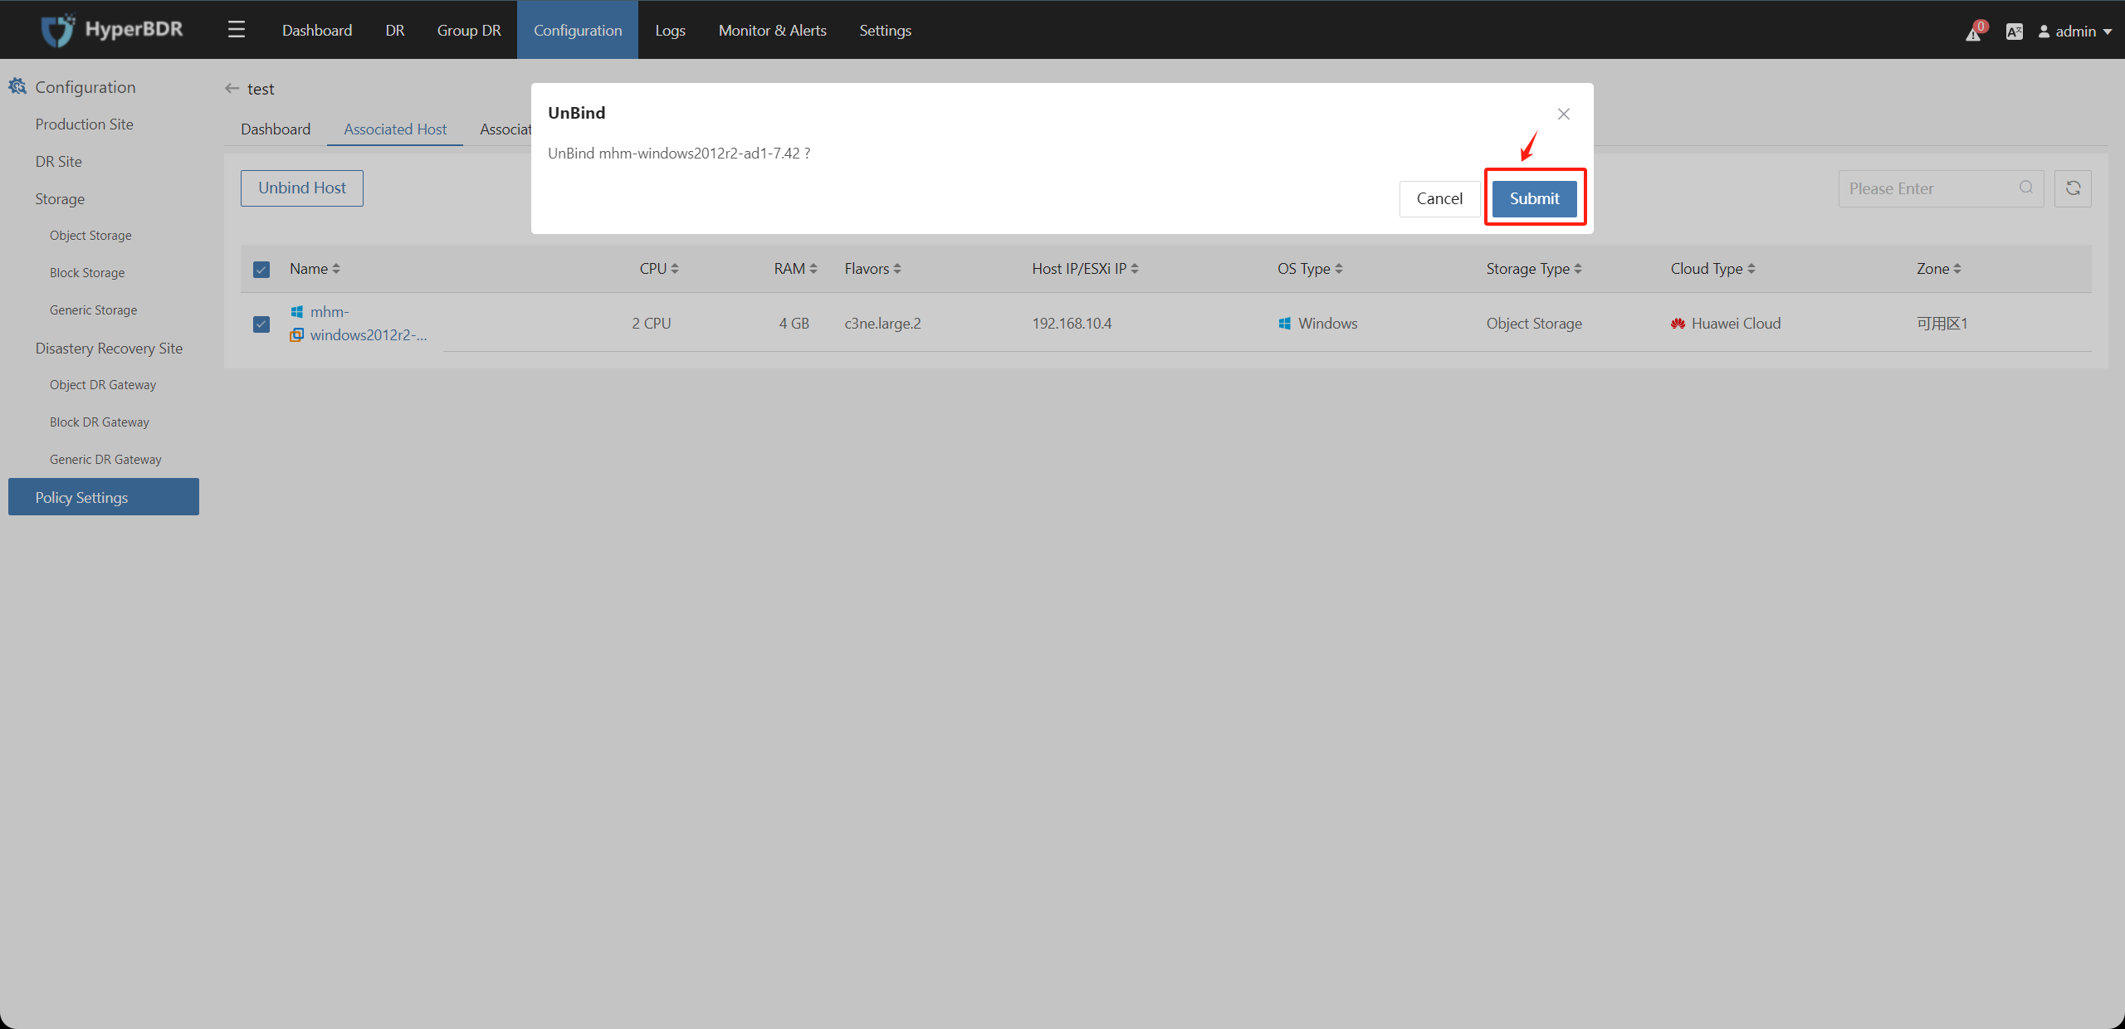This screenshot has height=1029, width=2125.
Task: Click the Submit button to confirm UnBind
Action: coord(1534,199)
